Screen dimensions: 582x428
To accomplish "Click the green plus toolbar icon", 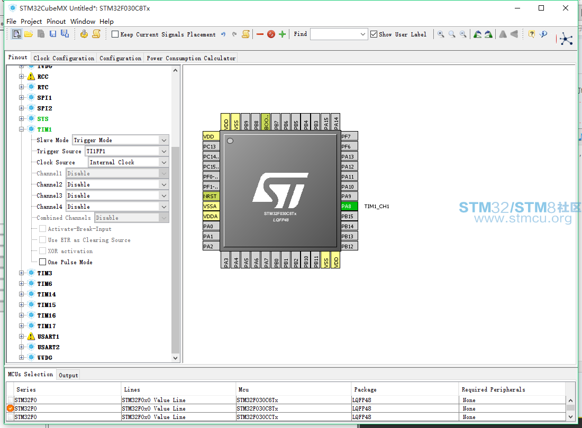I will click(282, 34).
